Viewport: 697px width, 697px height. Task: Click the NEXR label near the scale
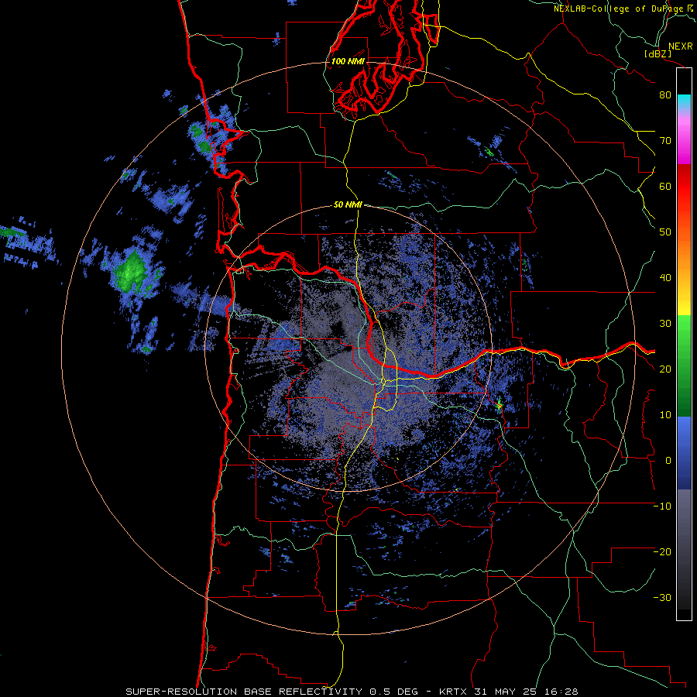tap(680, 46)
